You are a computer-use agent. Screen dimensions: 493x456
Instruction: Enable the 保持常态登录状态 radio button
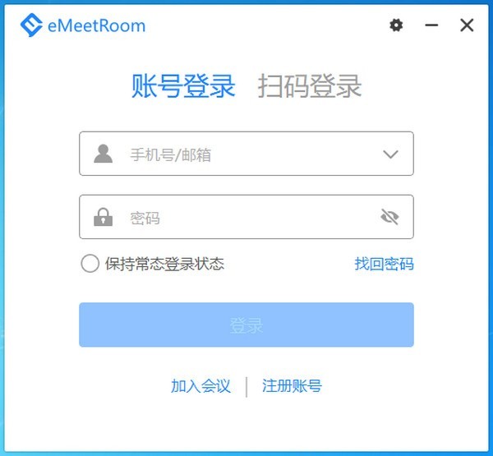coord(90,263)
